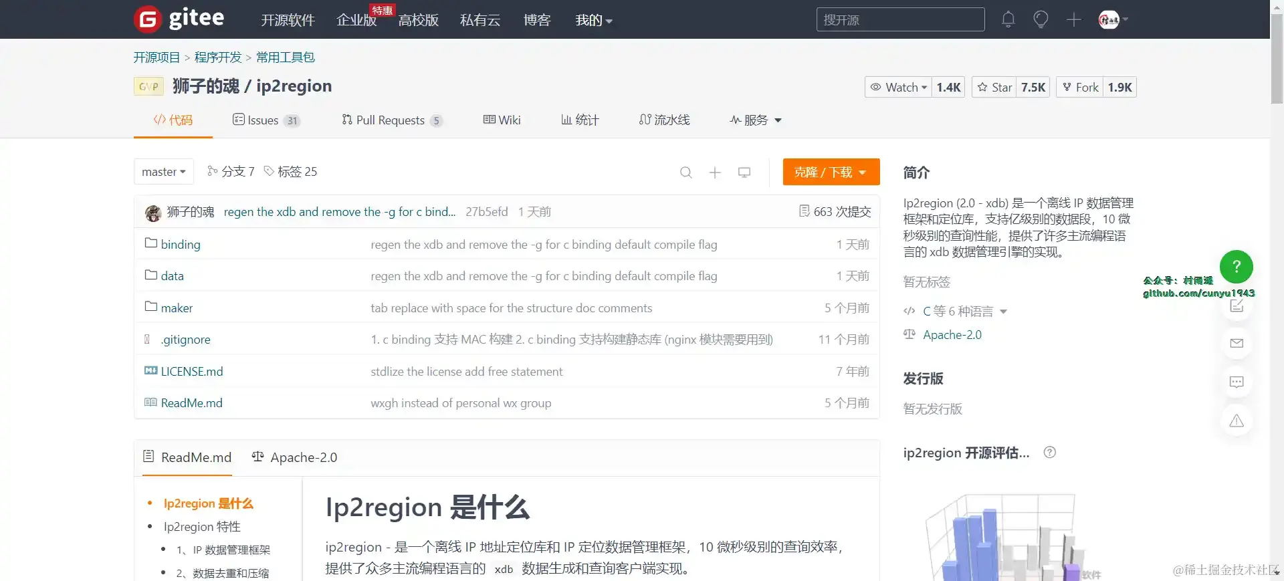The image size is (1284, 581).
Task: Click the maker folder icon
Action: 151,307
